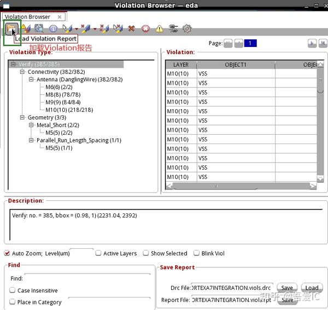The image size is (328, 310).
Task: Enable the Blink Viol checkbox
Action: [x=196, y=253]
